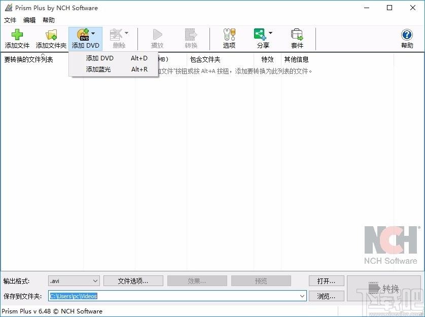
Task: Click the 转换 filmstrip toolbar icon
Action: pos(191,34)
